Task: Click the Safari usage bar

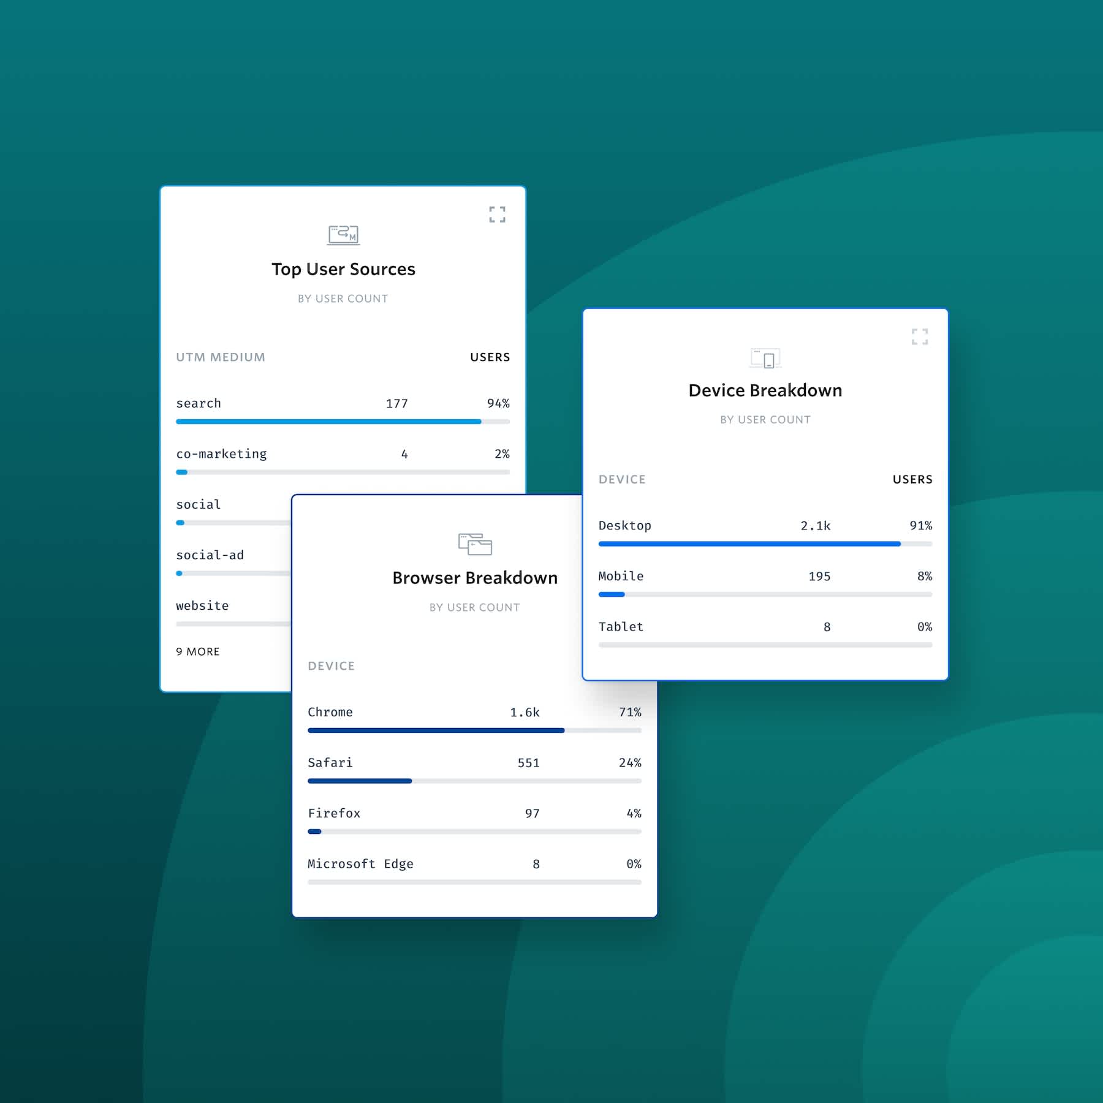Action: tap(474, 781)
